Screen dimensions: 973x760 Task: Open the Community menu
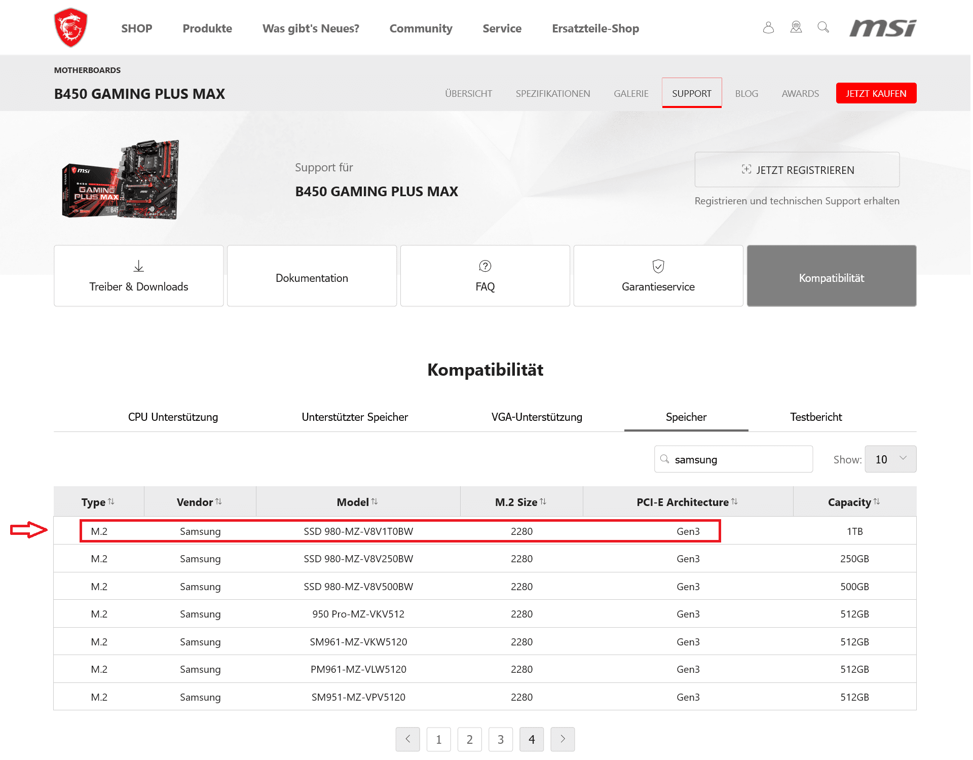[421, 28]
